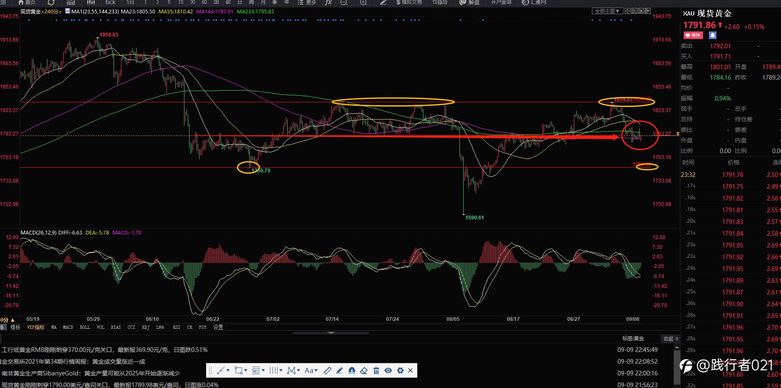Expand the cycle lines dropdown arrow
Image resolution: width=781 pixels, height=388 pixels.
(281, 370)
